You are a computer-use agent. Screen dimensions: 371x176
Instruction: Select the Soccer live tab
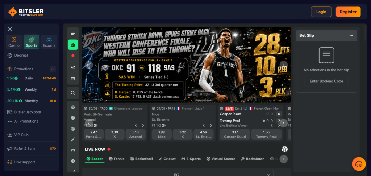point(95,159)
